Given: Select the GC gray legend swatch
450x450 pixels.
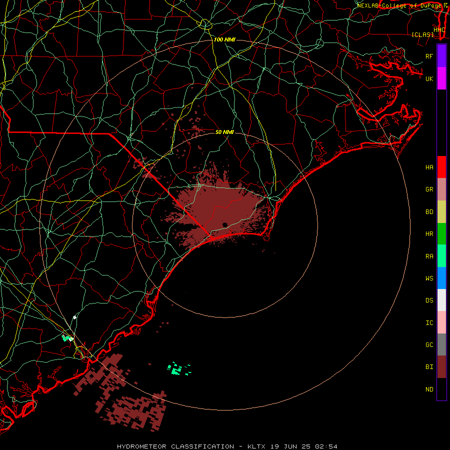Looking at the screenshot, I should coord(441,344).
